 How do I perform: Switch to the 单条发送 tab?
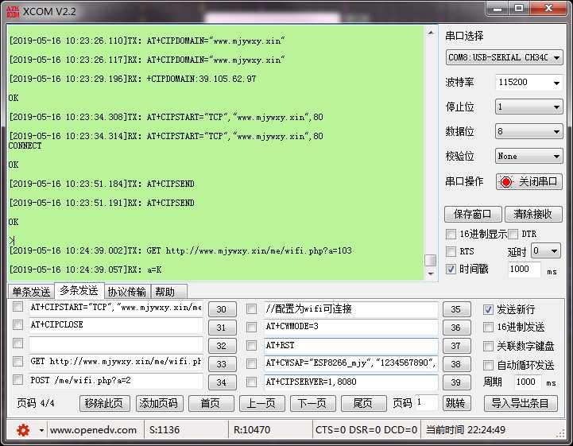(31, 292)
